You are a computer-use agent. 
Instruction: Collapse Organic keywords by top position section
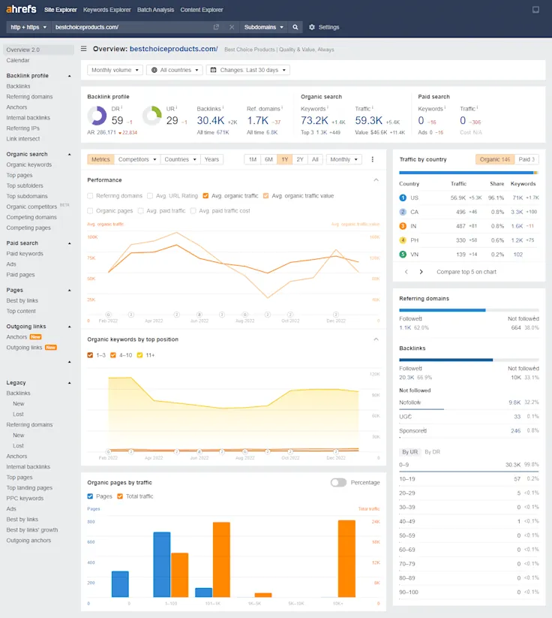tap(376, 339)
